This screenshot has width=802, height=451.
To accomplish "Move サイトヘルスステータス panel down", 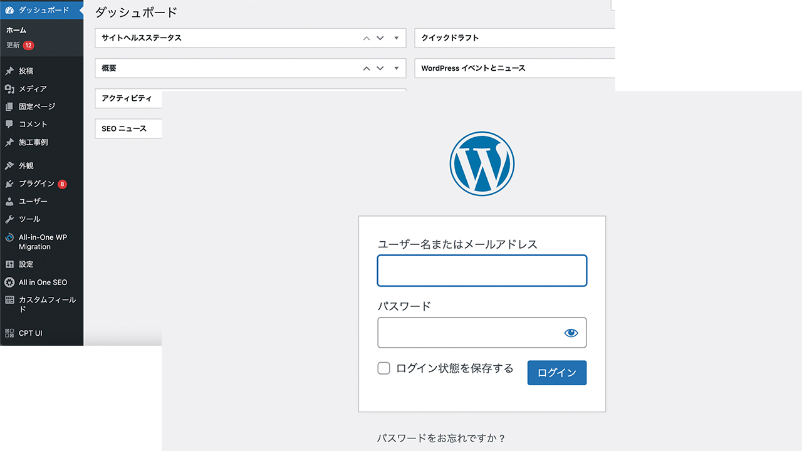I will point(380,38).
